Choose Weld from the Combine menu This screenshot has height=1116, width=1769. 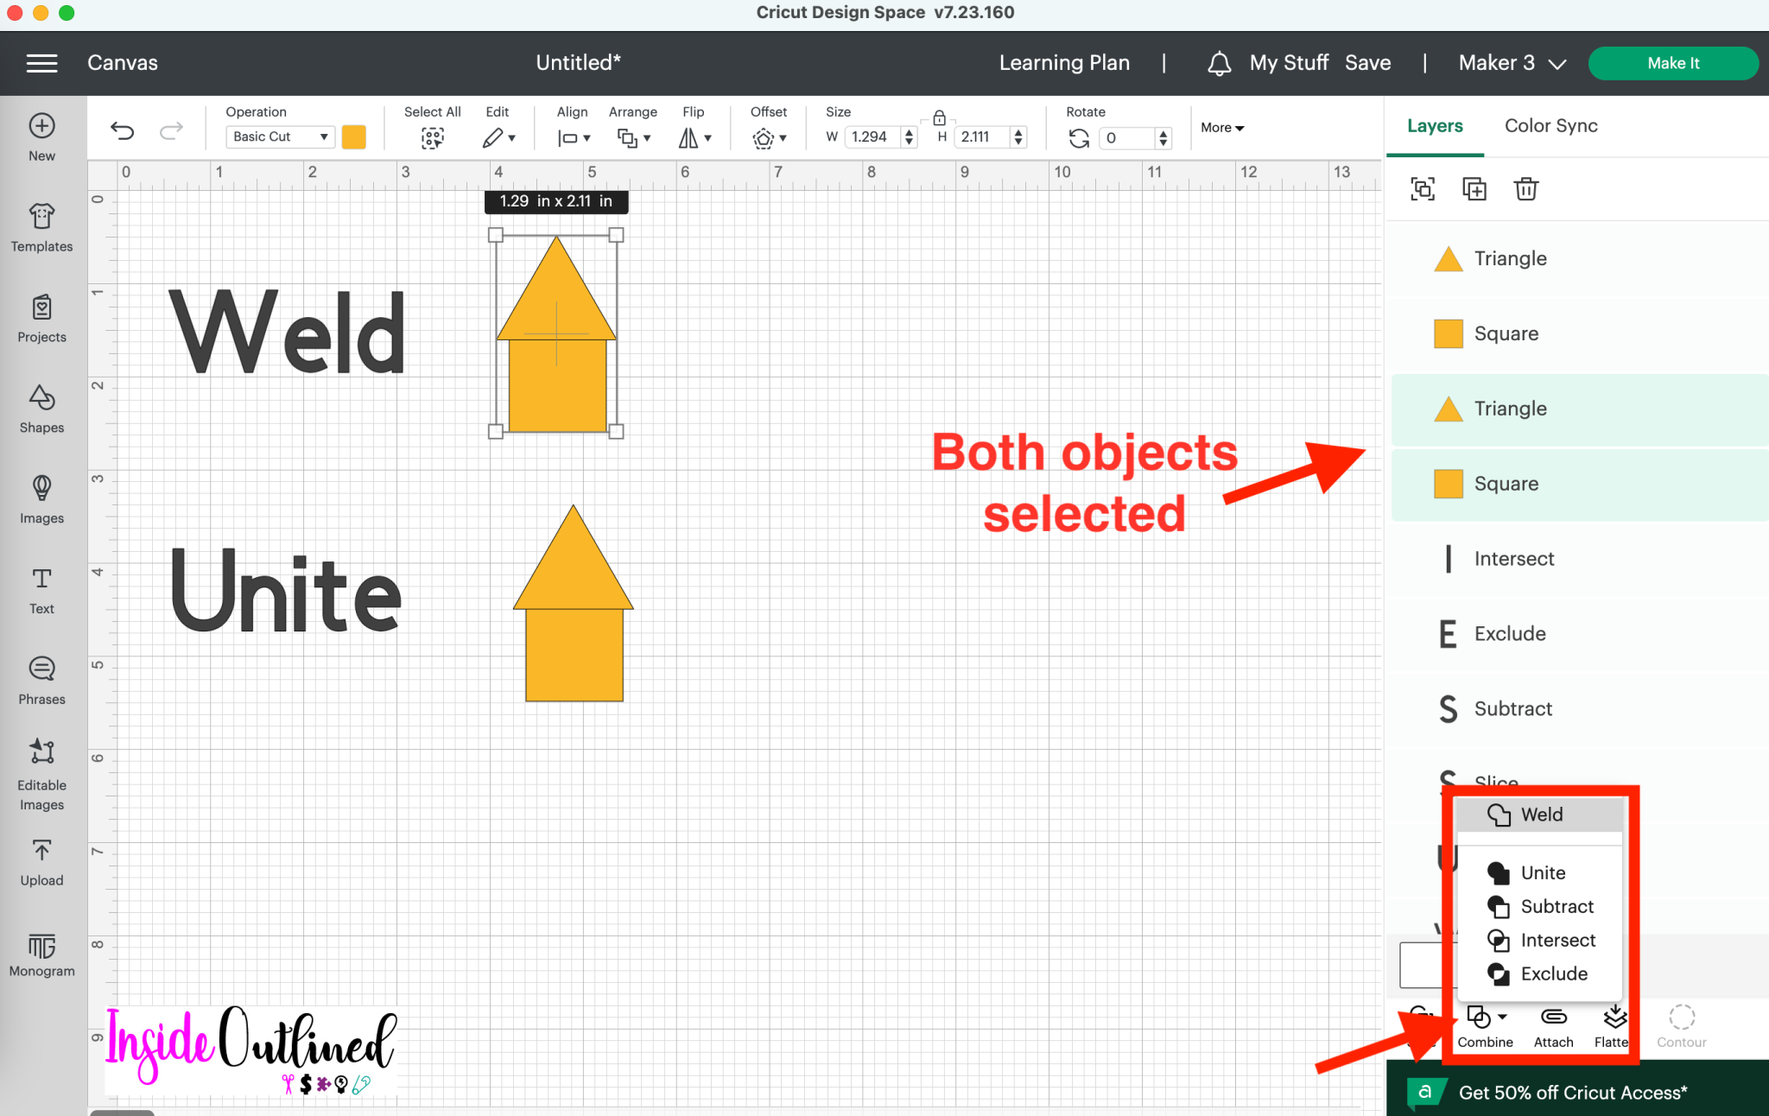click(x=1542, y=814)
